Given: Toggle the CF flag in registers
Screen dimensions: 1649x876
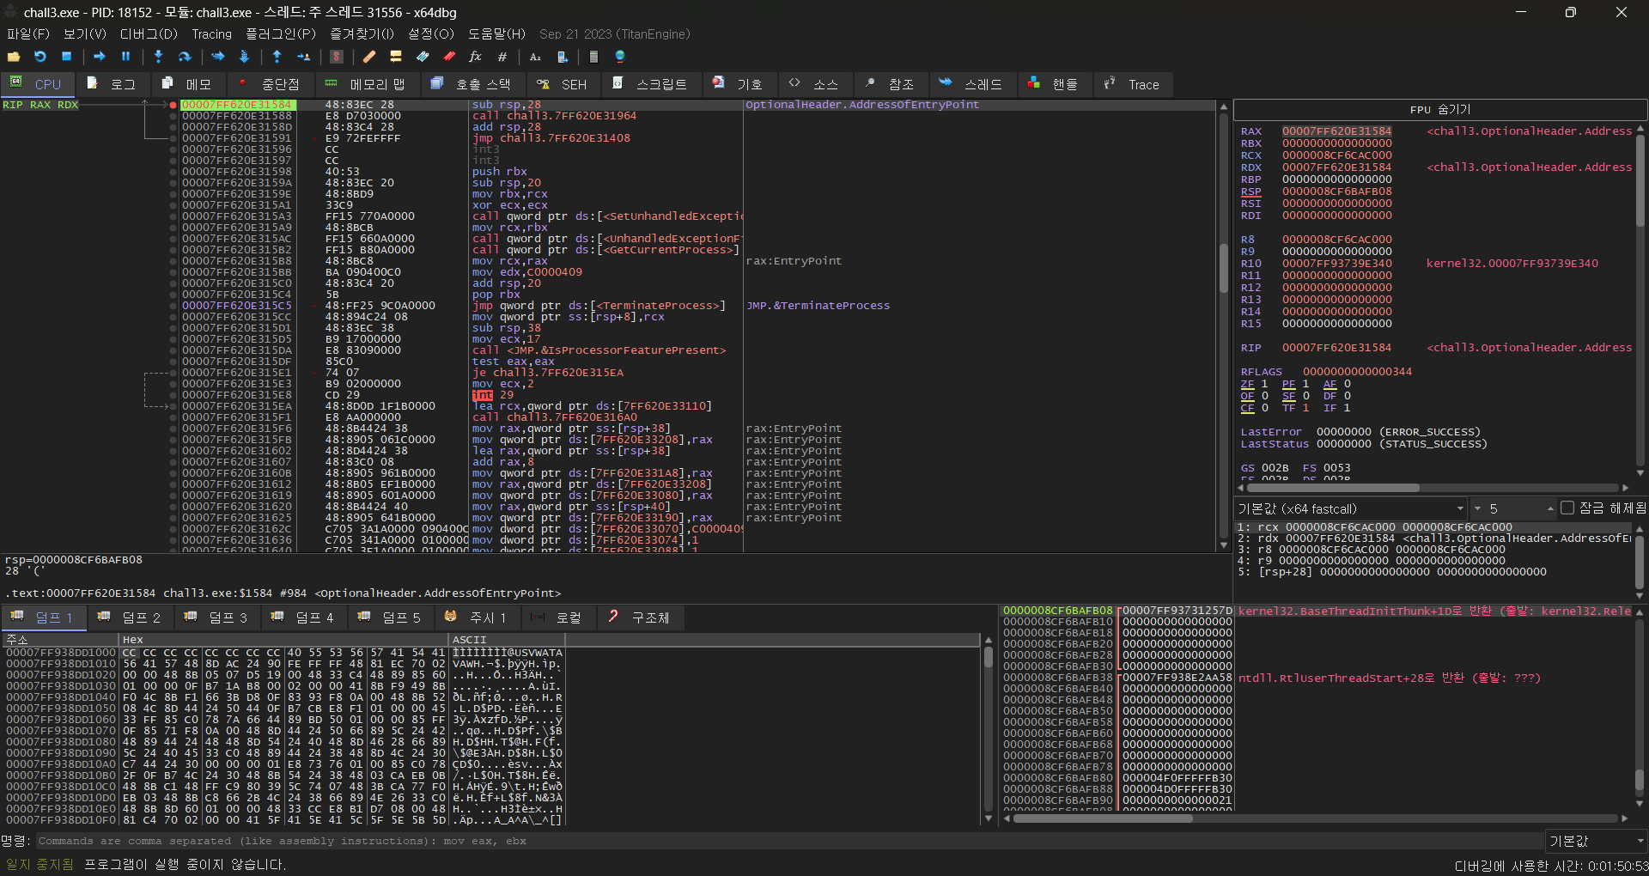Looking at the screenshot, I should 1247,408.
